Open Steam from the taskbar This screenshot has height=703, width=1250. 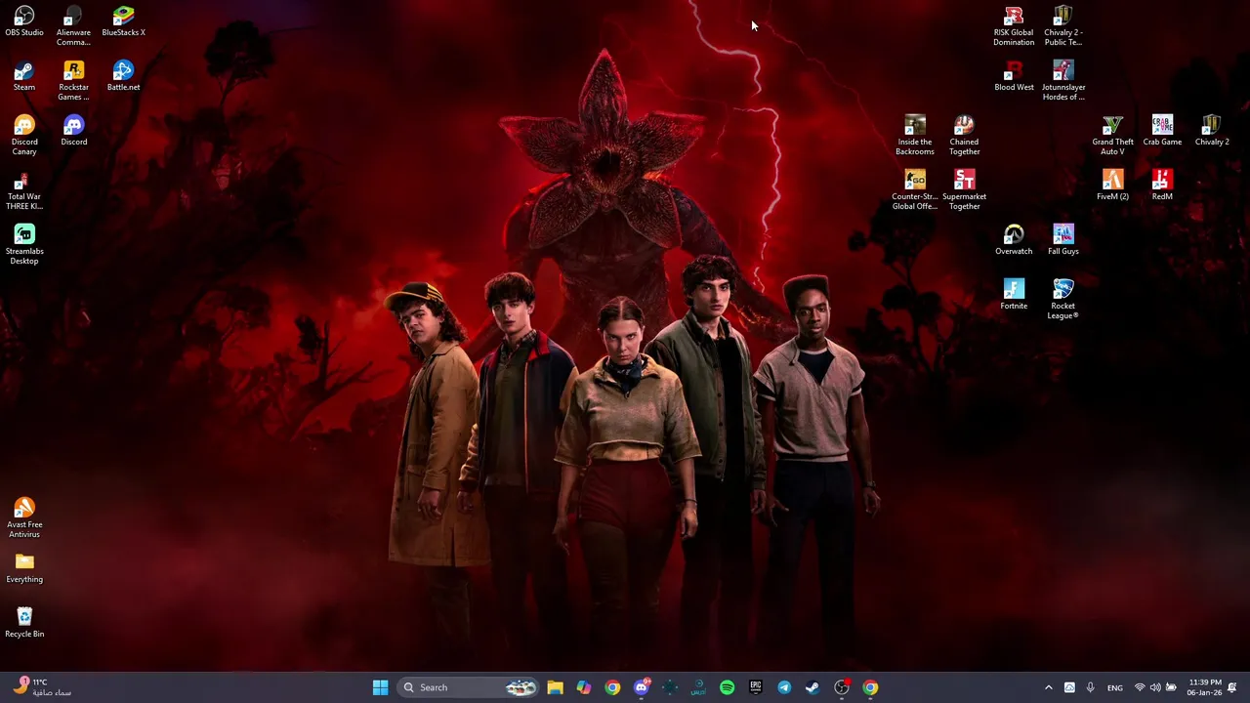point(812,687)
